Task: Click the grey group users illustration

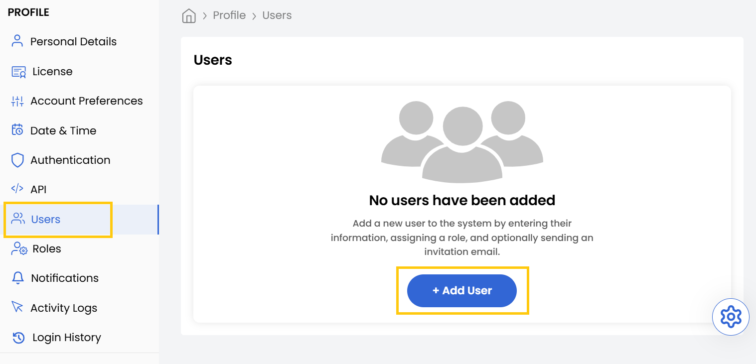Action: 462,141
